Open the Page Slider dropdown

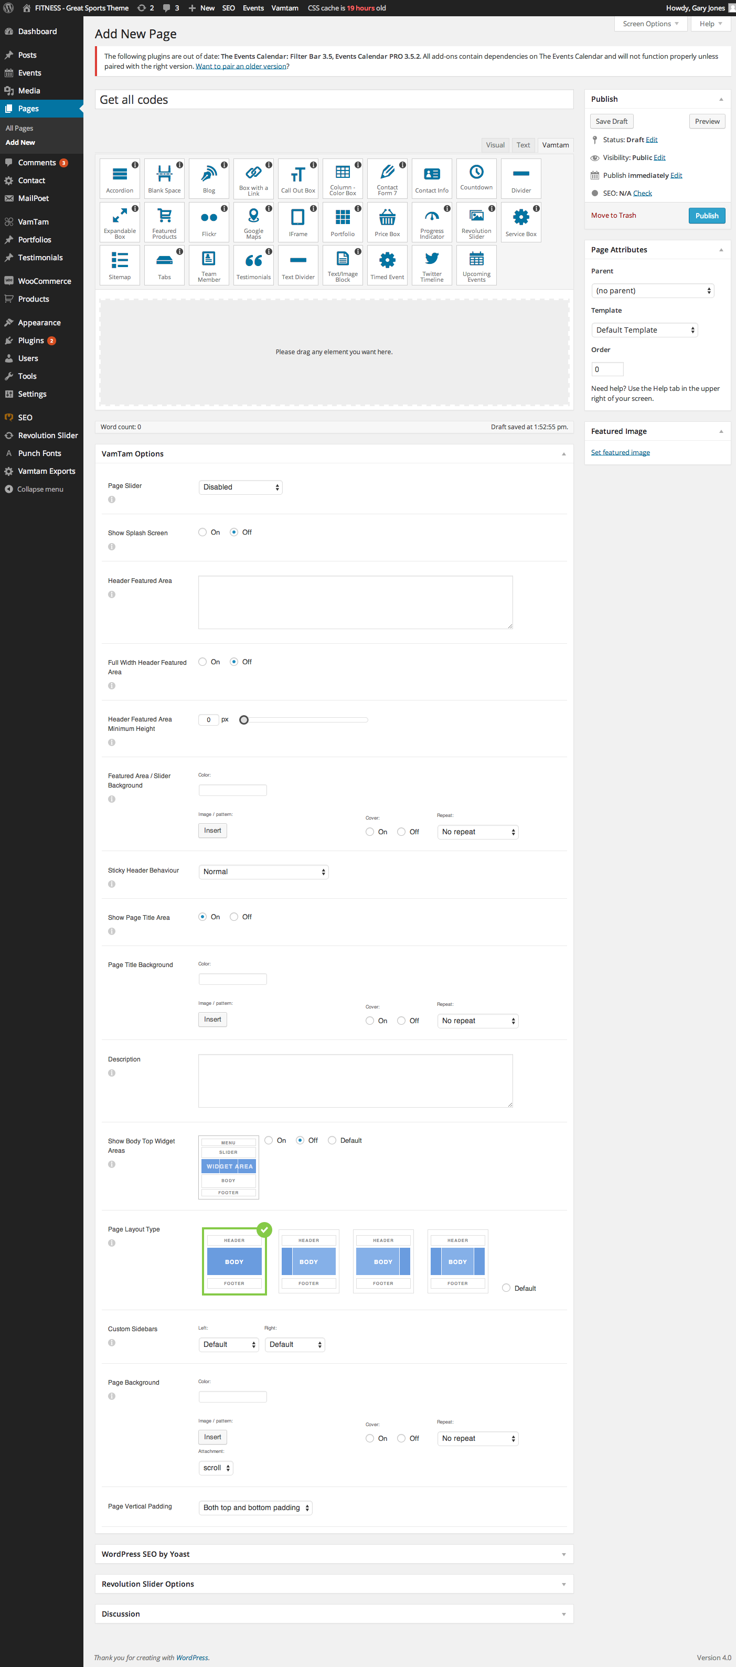tap(240, 487)
